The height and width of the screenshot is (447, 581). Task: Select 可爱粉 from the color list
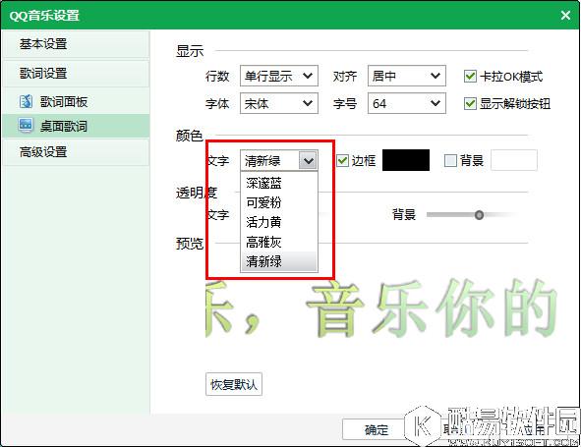[279, 202]
